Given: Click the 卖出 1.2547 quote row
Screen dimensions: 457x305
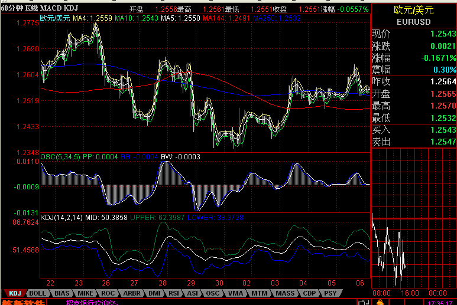Looking at the screenshot, I should click(414, 142).
